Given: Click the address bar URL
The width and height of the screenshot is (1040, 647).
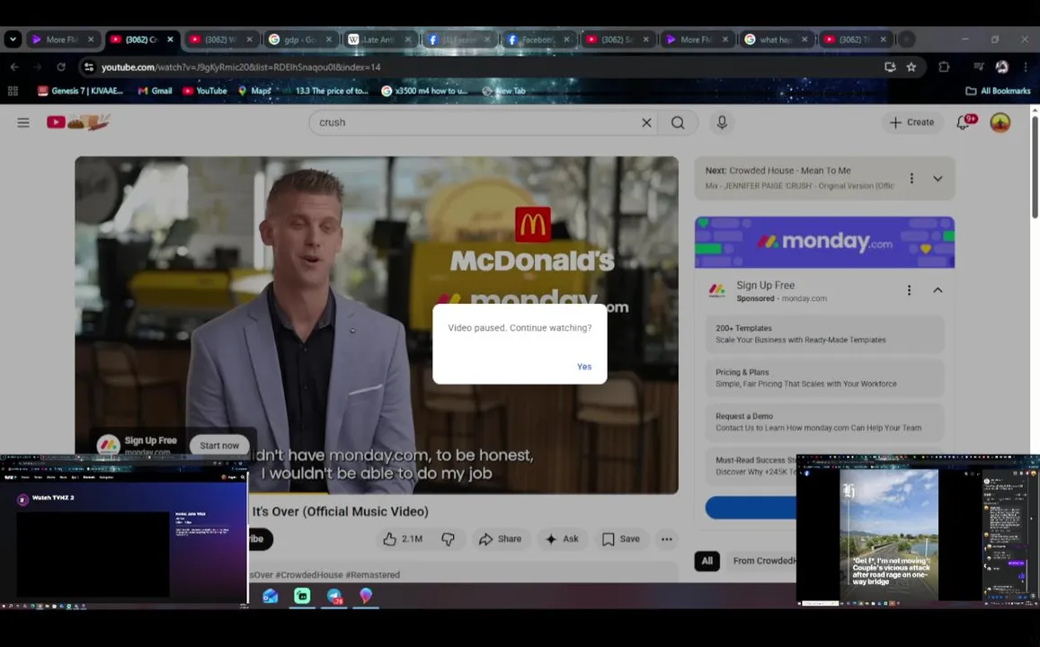Looking at the screenshot, I should [241, 67].
